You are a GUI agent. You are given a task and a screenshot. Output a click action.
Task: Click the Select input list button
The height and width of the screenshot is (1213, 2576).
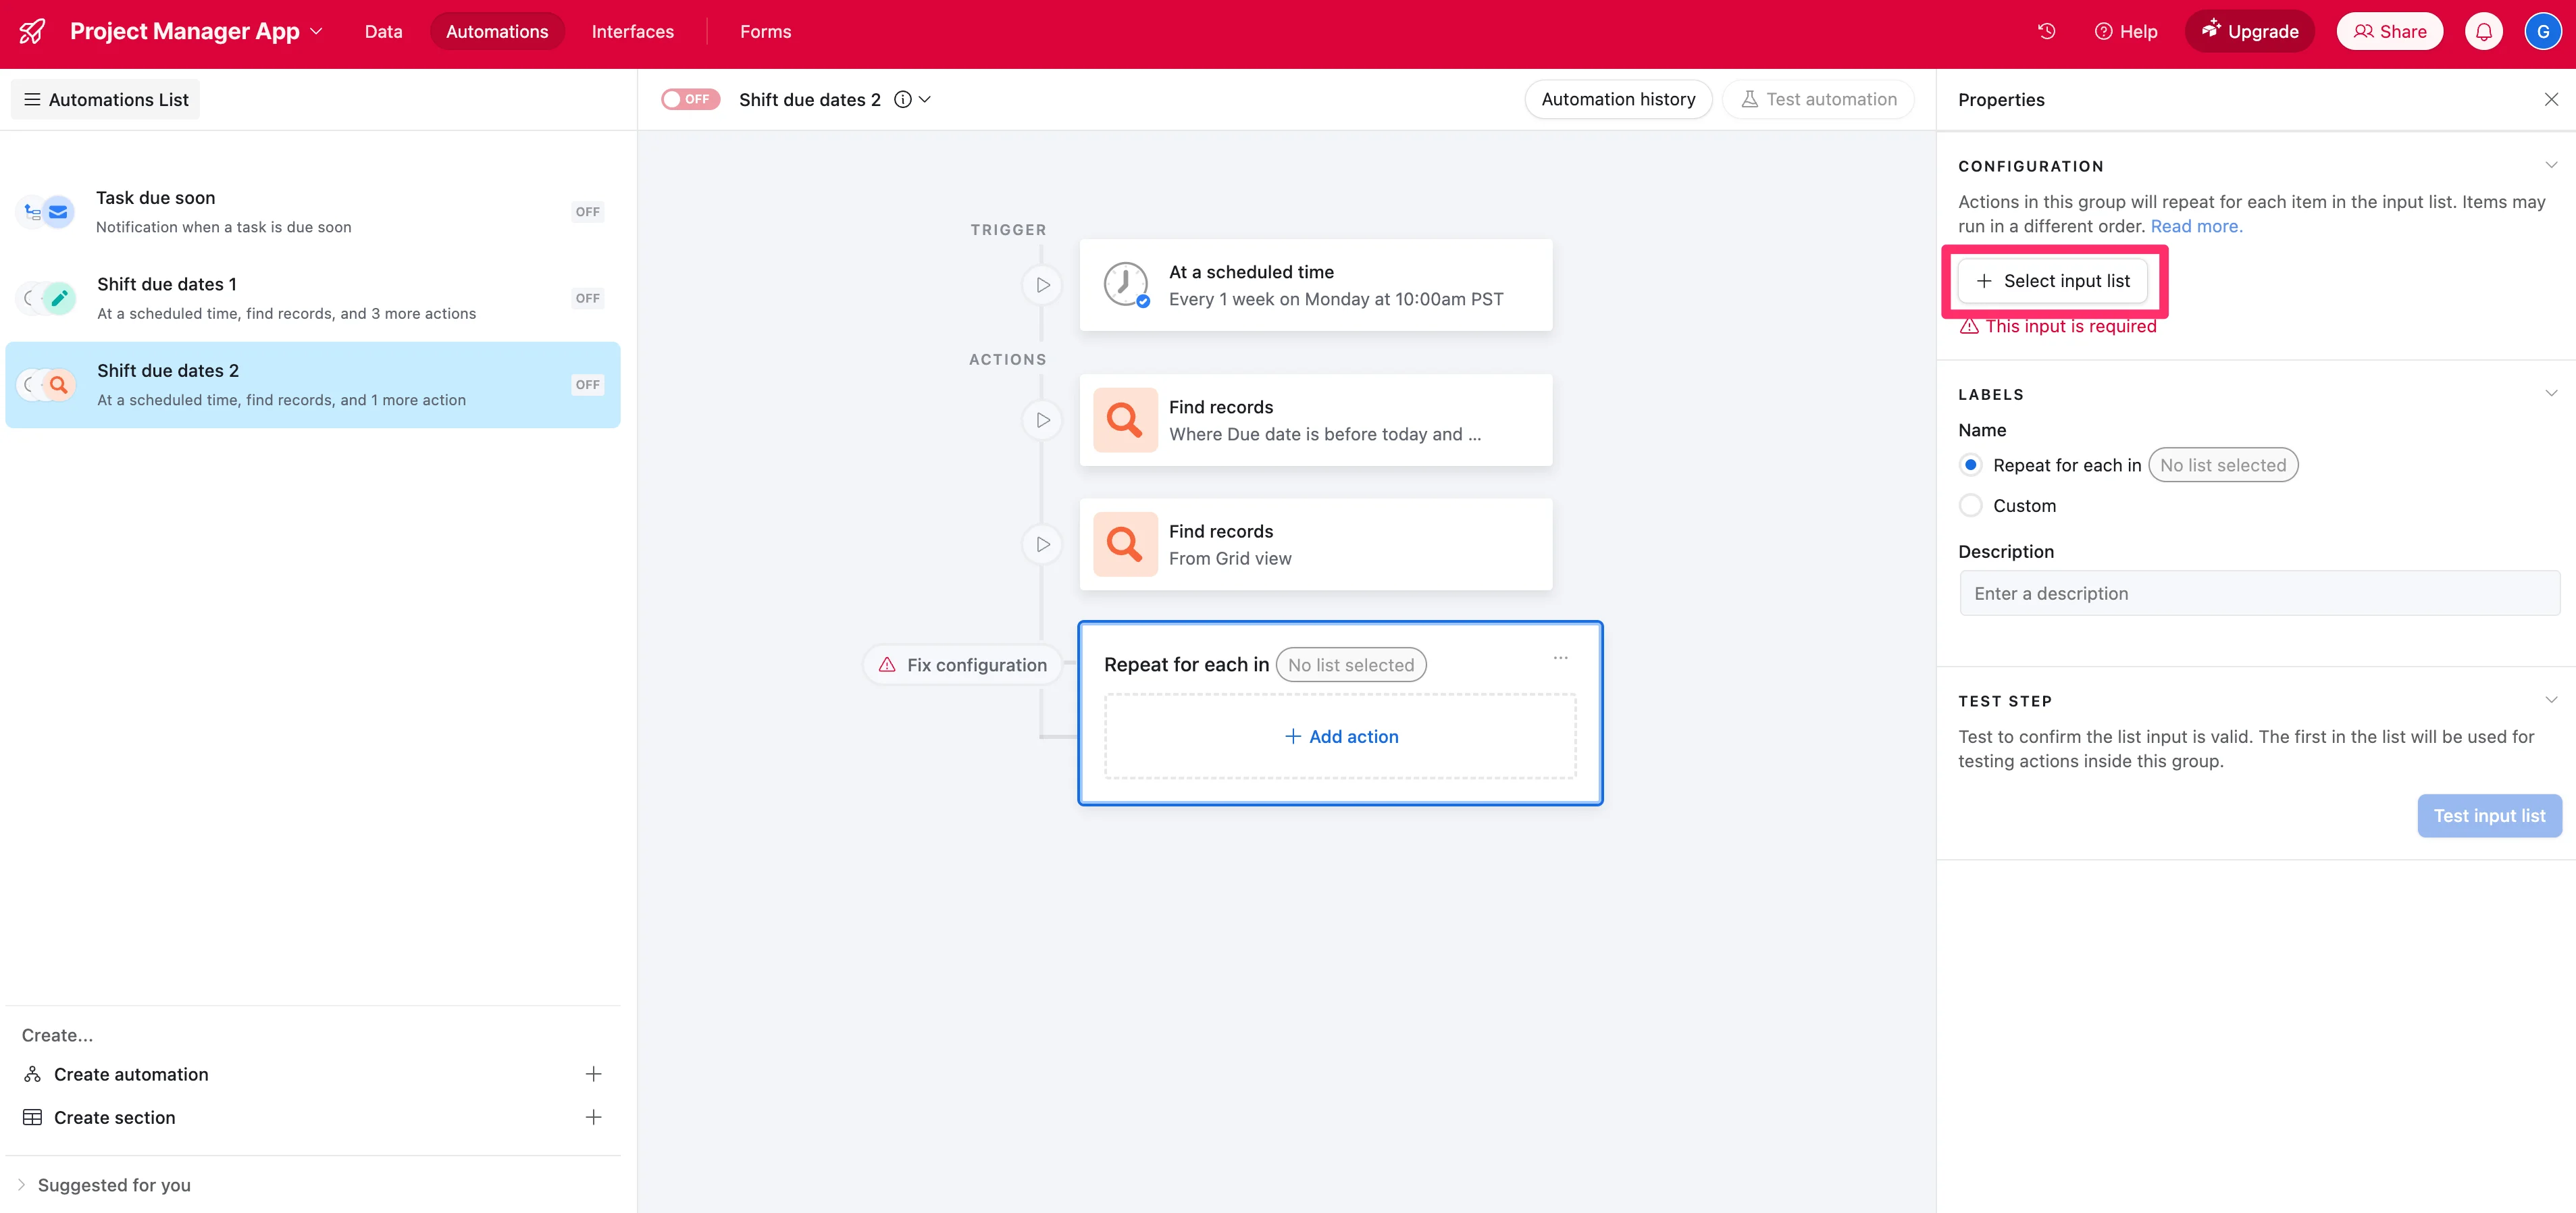click(x=2053, y=281)
